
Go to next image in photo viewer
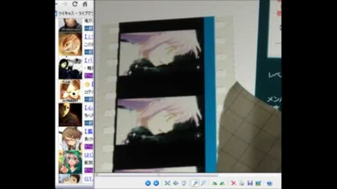(x=156, y=183)
